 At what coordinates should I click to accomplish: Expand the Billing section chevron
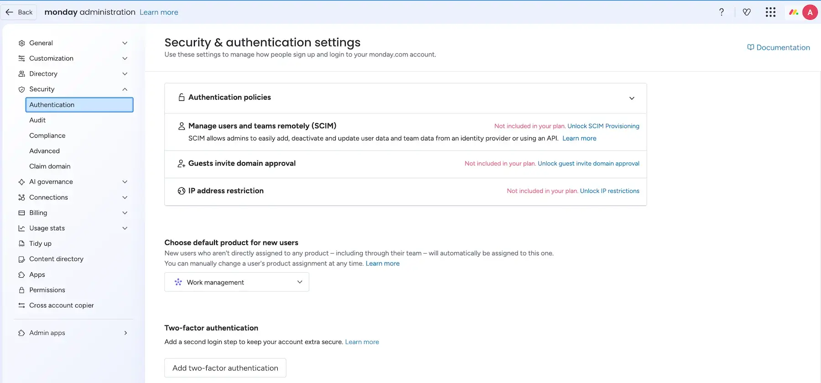click(125, 213)
